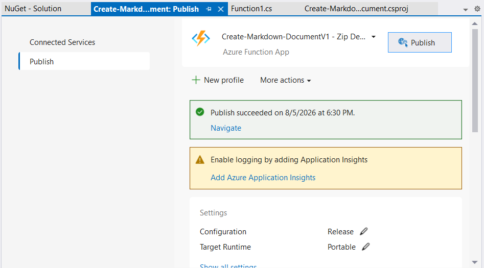Click the yellow warning triangle icon
The height and width of the screenshot is (268, 484).
(200, 160)
